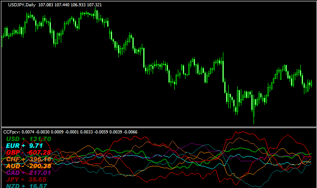Click the GBP value -607.28
Screen dimensions: 317x188
38,152
